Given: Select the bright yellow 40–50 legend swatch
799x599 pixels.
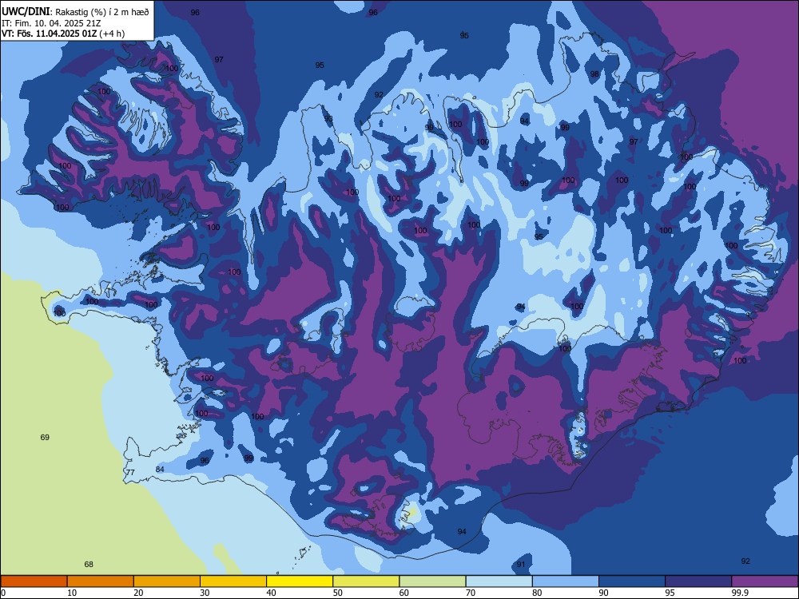Looking at the screenshot, I should click(300, 581).
